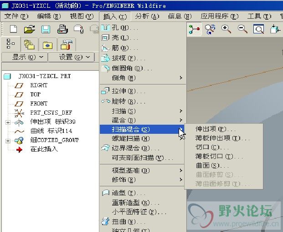
Task: Choose 曲面(S) in submenu
Action: (x=224, y=165)
